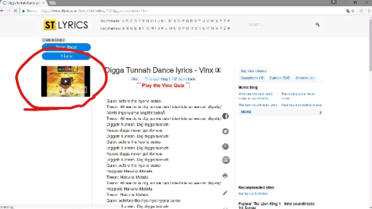Viewport: 372px width, 209px height.
Task: Click the site security lock icon
Action: click(x=23, y=11)
